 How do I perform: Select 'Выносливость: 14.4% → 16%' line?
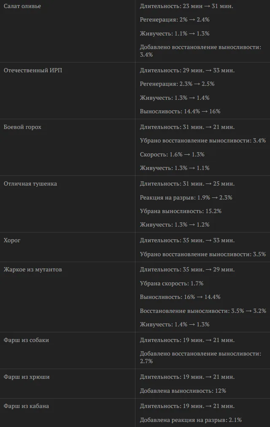[x=180, y=111]
